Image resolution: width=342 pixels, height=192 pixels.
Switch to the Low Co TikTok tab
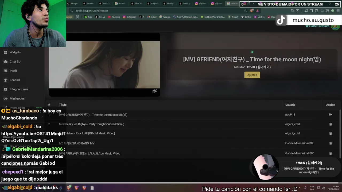pos(104,3)
